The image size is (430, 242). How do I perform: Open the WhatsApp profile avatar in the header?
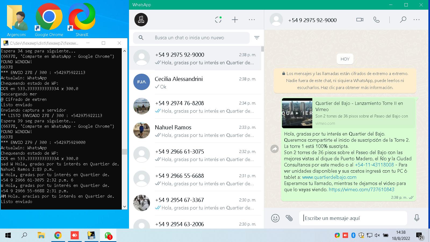tap(141, 20)
